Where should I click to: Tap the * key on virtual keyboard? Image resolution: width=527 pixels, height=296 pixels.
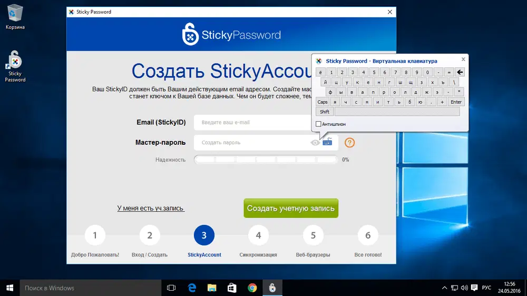pos(459,92)
